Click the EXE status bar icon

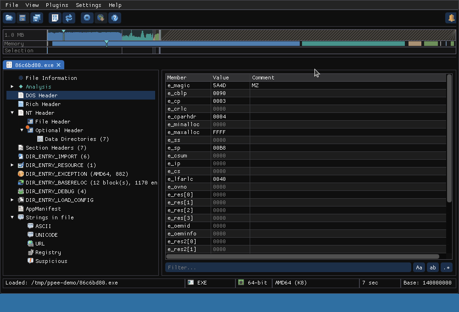(190, 283)
